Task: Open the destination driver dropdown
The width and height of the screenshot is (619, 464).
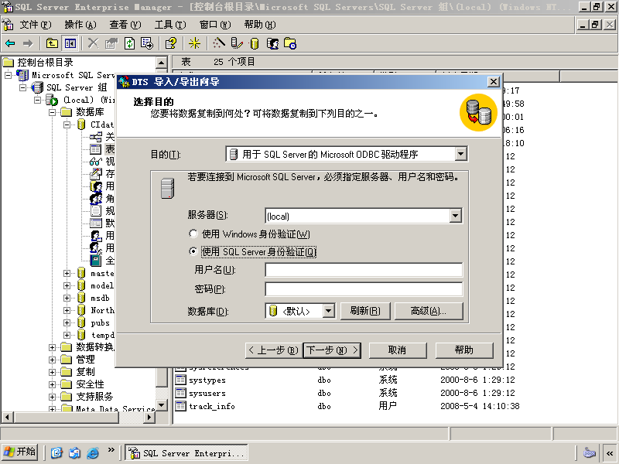Action: 460,154
